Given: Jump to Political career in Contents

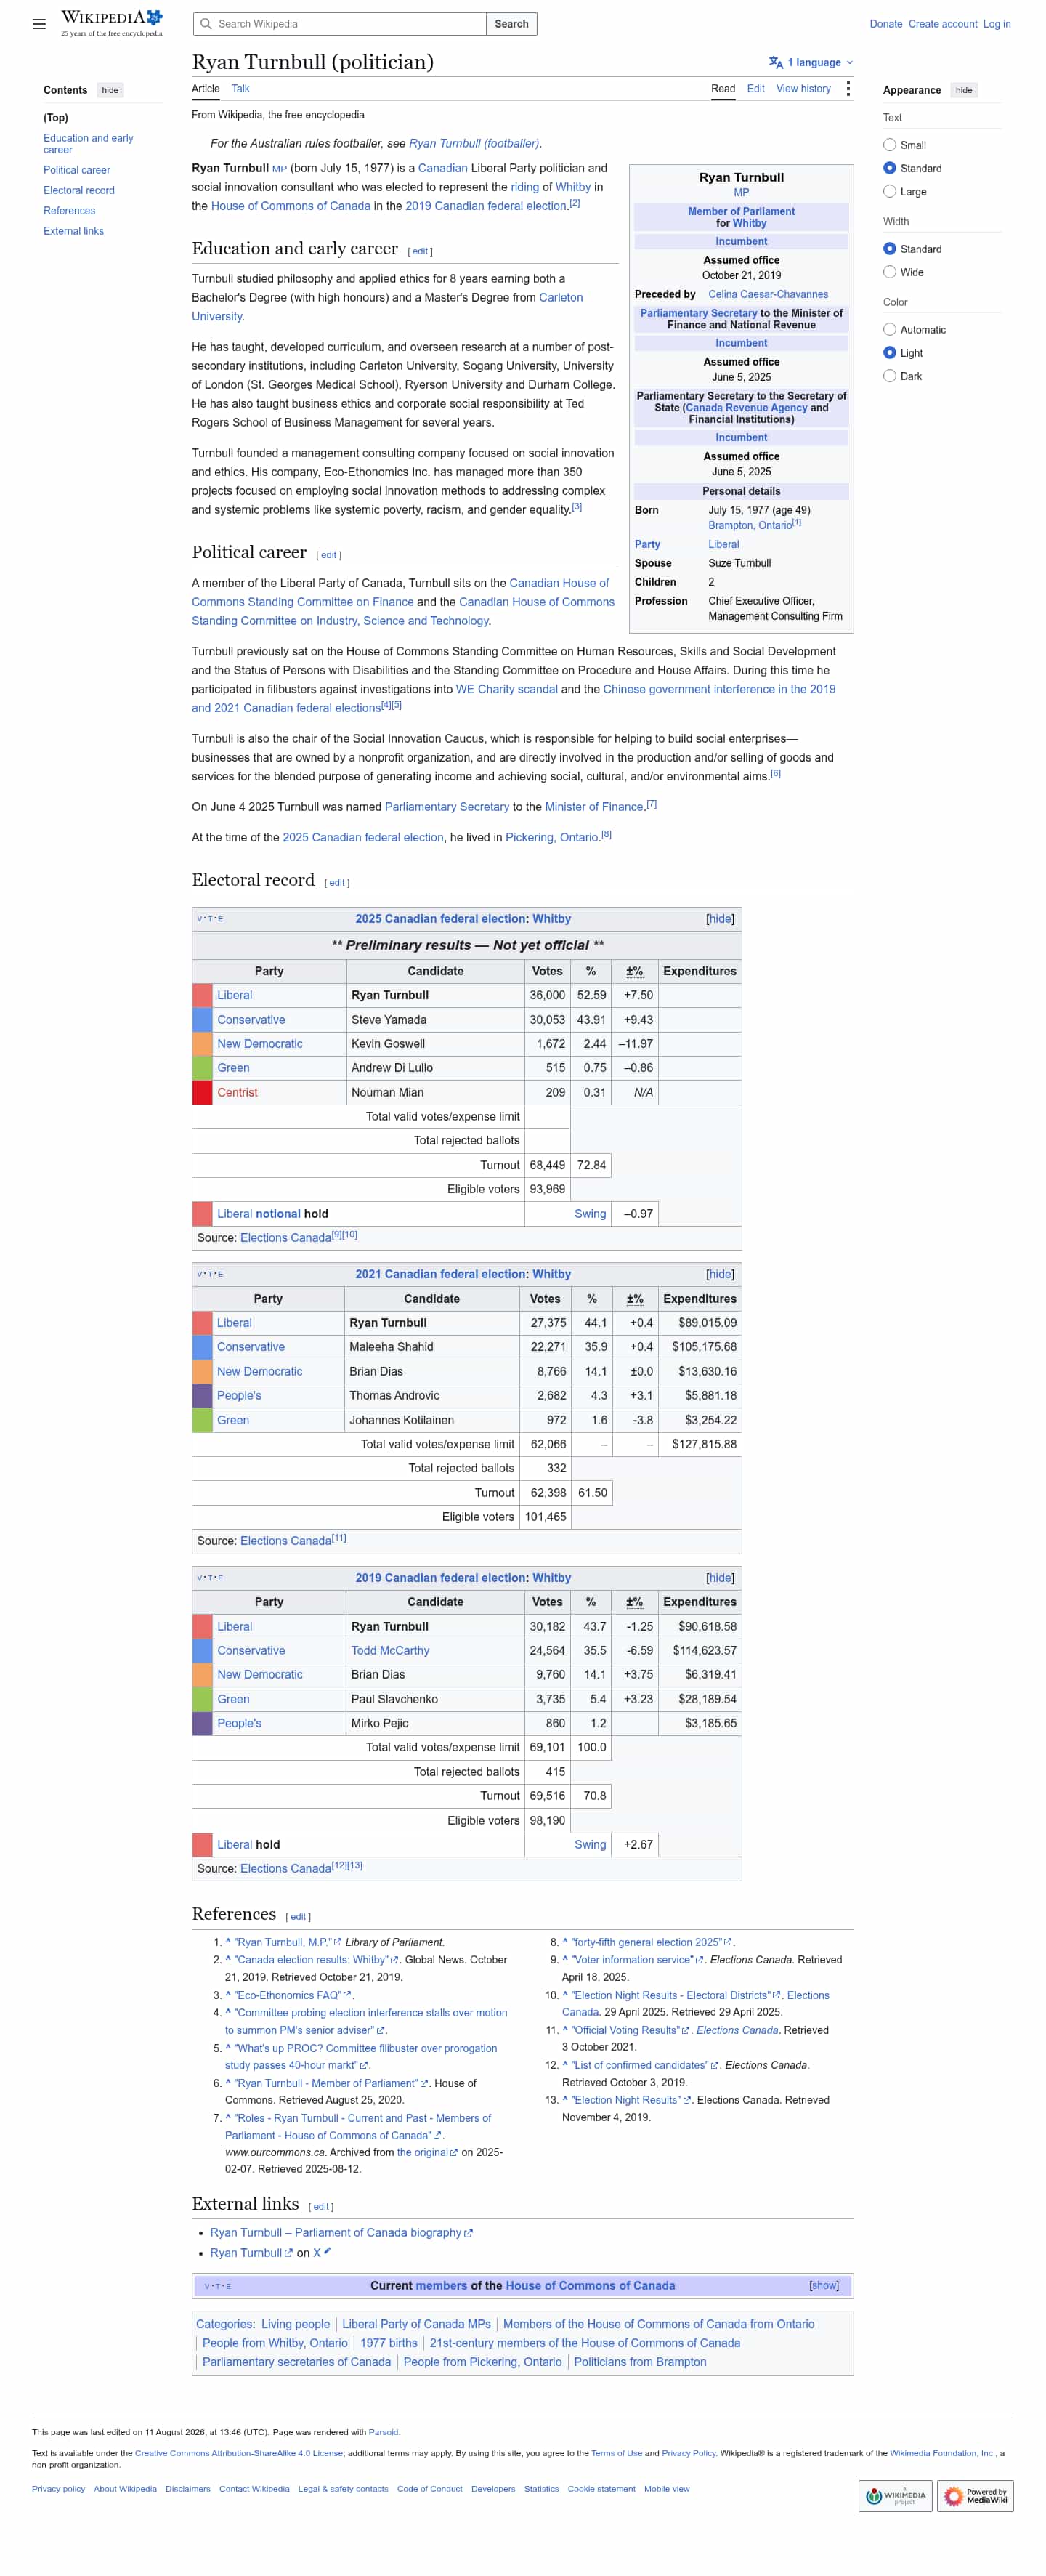Looking at the screenshot, I should tap(77, 170).
